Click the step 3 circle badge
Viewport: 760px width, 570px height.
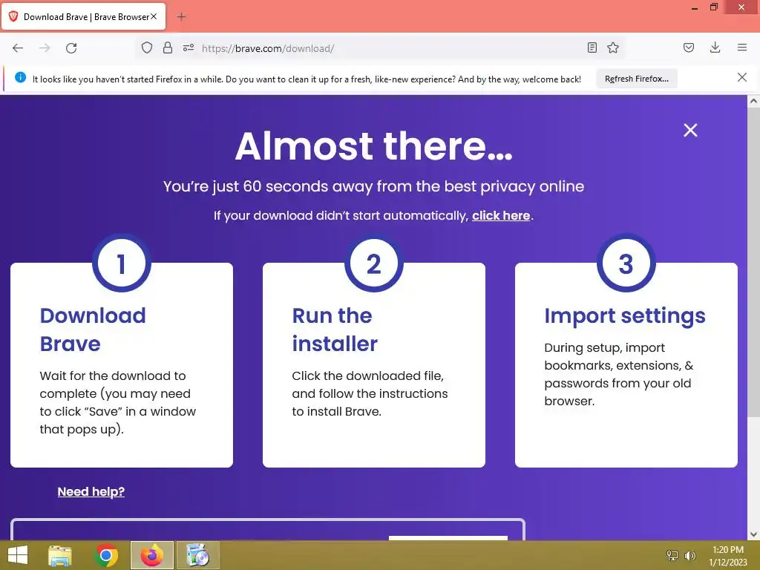pos(626,263)
